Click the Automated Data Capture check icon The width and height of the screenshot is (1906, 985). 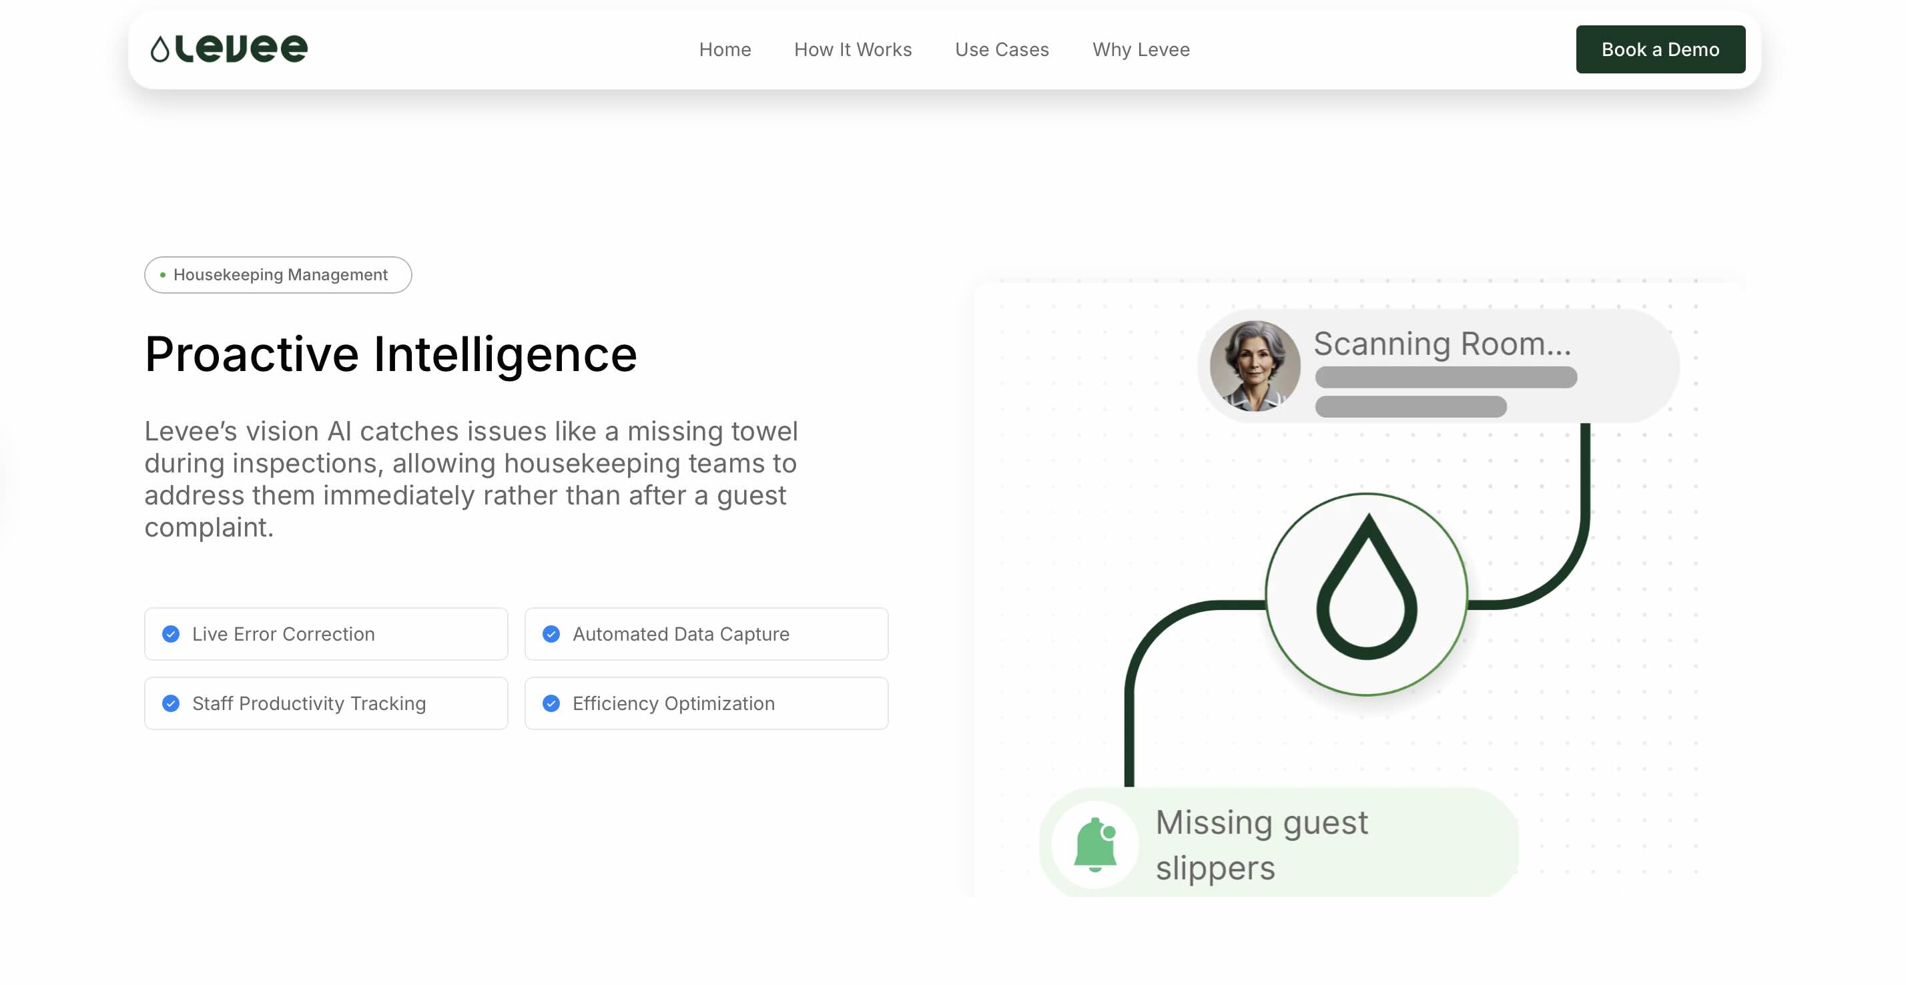click(x=551, y=634)
